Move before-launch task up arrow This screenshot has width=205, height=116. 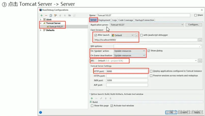[x=106, y=98]
